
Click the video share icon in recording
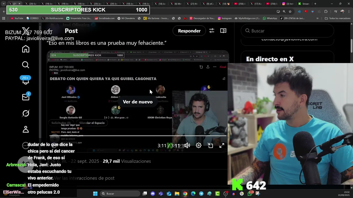pyautogui.click(x=208, y=67)
